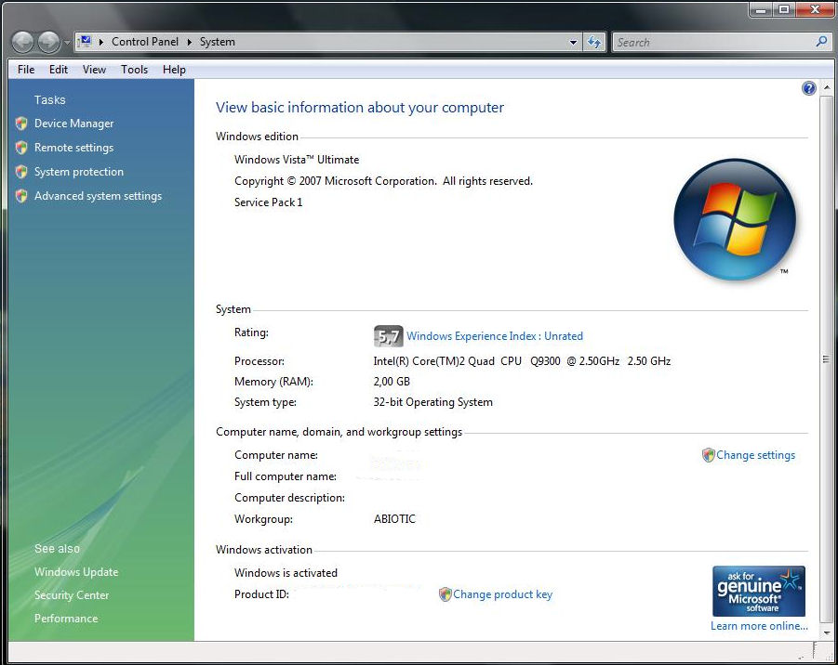Screen dimensions: 838x665
Task: Open Advanced system settings link
Action: pos(98,196)
